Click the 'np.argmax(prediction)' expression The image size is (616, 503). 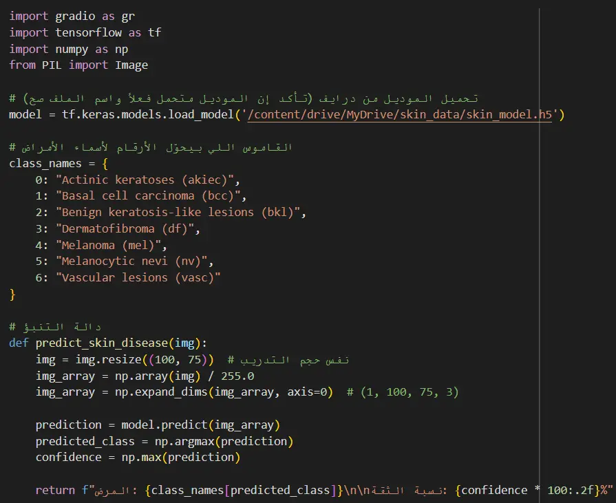point(224,442)
